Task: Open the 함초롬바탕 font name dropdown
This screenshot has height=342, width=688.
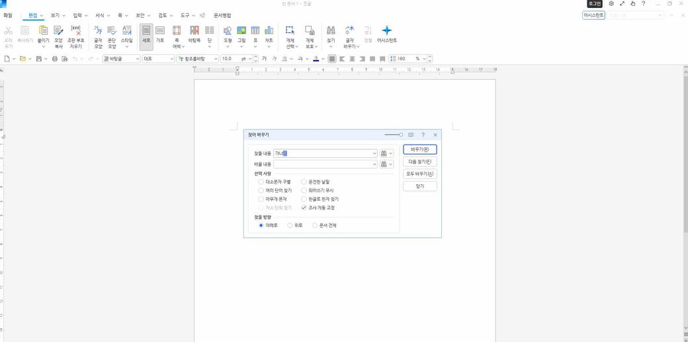Action: coord(215,59)
